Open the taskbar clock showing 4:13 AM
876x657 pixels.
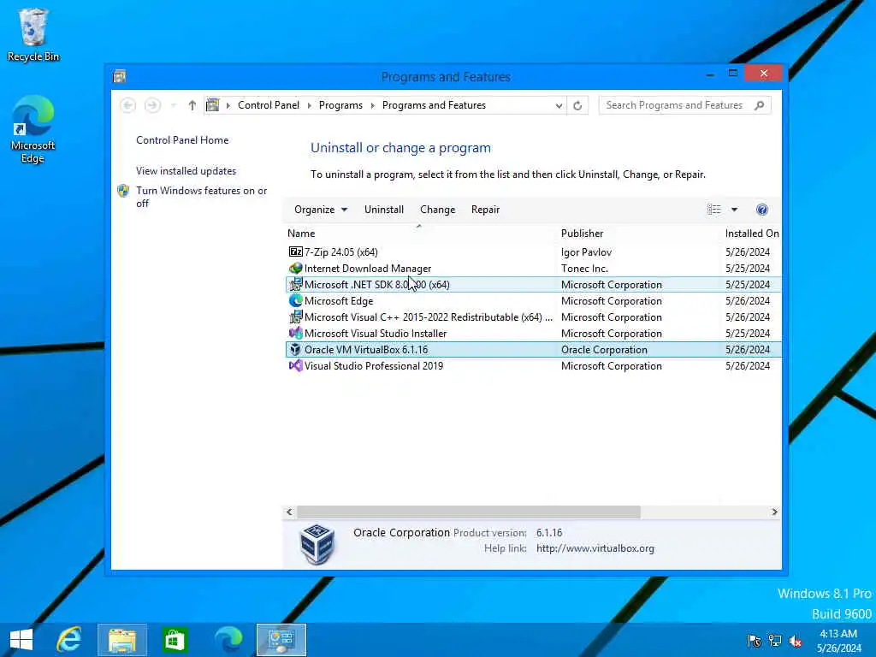(838, 641)
